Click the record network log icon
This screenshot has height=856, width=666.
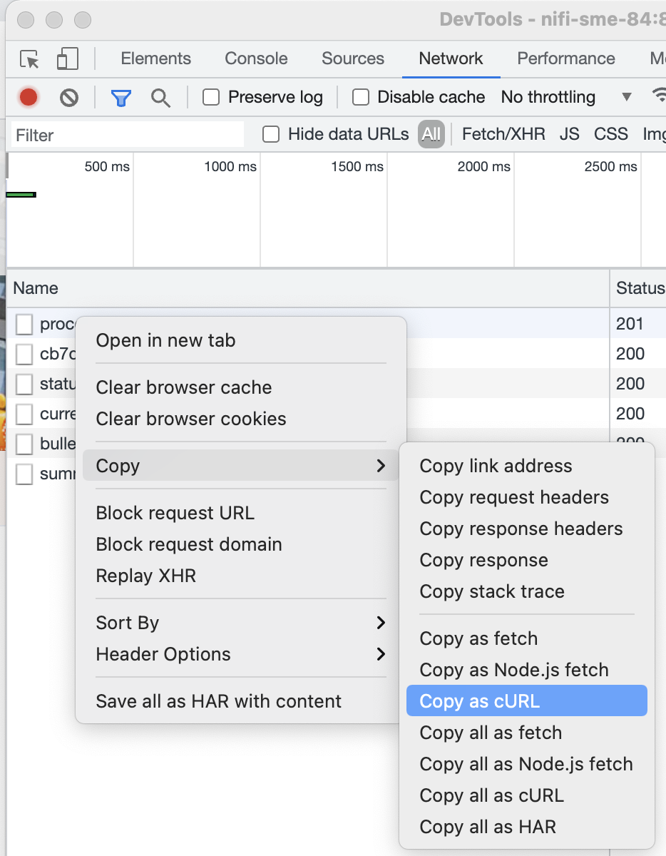click(28, 97)
